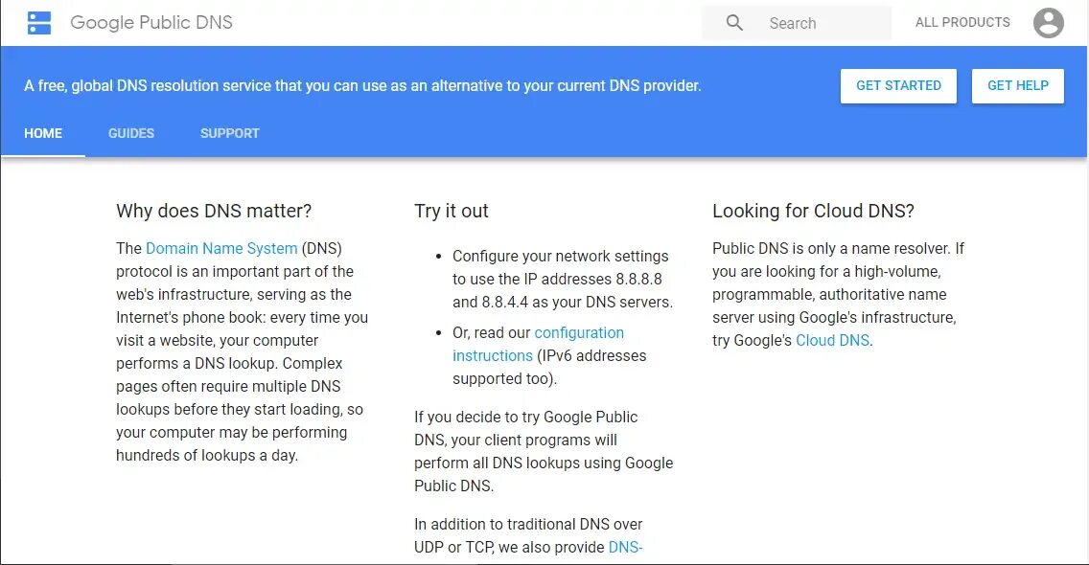The image size is (1089, 565).
Task: Open the user account avatar icon
Action: [x=1048, y=23]
